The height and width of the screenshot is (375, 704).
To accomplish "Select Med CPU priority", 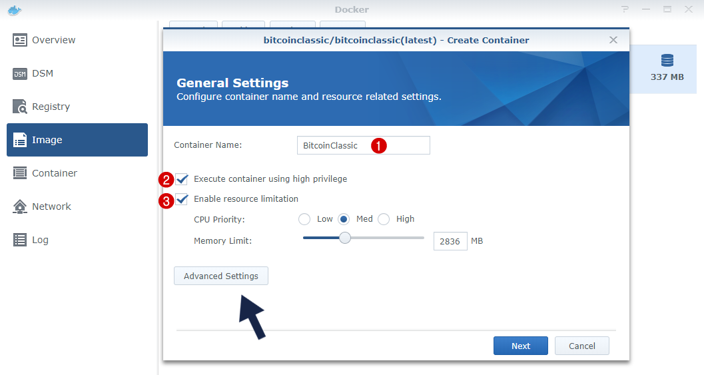I will [x=344, y=219].
